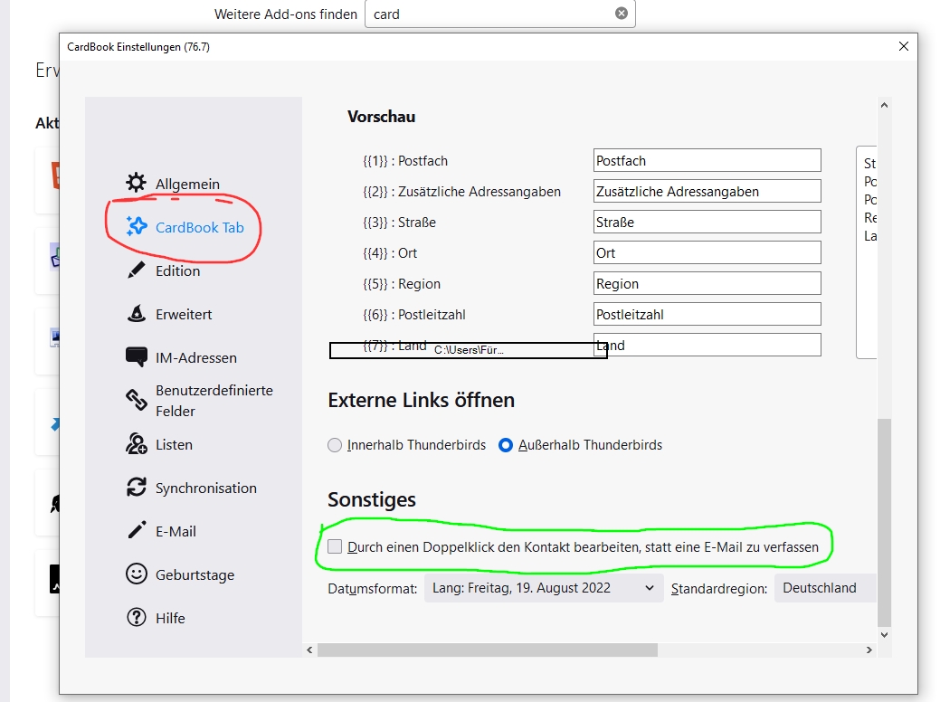
Task: Click the CardBook Tab sparkle icon
Action: point(136,226)
